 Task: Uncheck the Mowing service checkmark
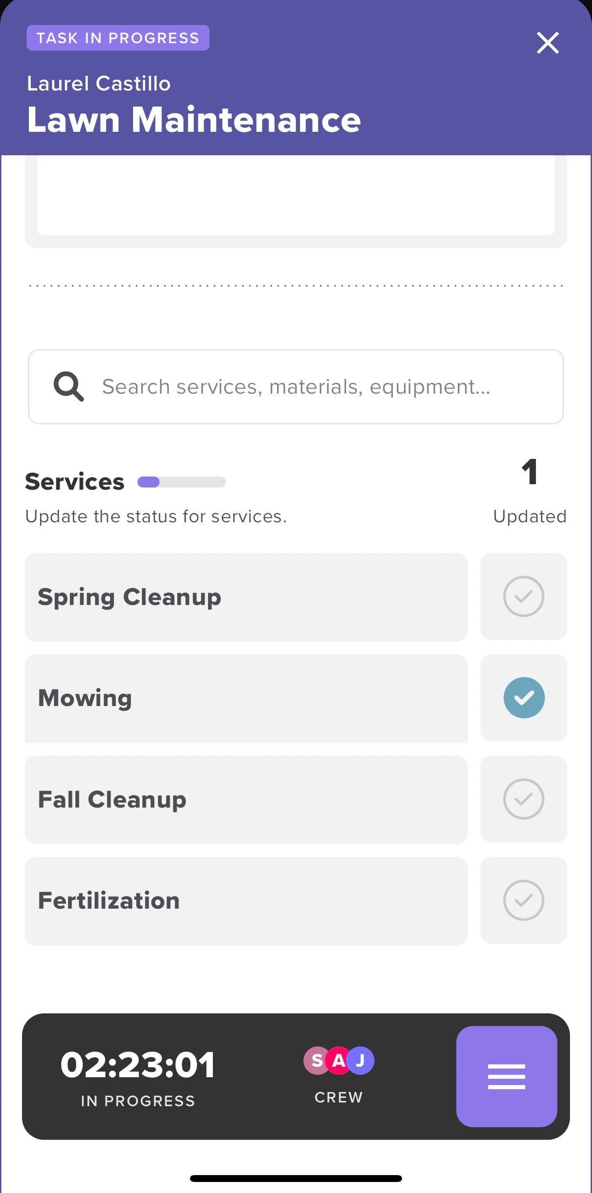coord(524,697)
